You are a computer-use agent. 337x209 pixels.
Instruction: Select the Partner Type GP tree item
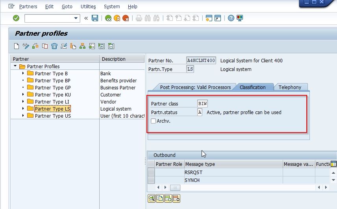point(53,87)
